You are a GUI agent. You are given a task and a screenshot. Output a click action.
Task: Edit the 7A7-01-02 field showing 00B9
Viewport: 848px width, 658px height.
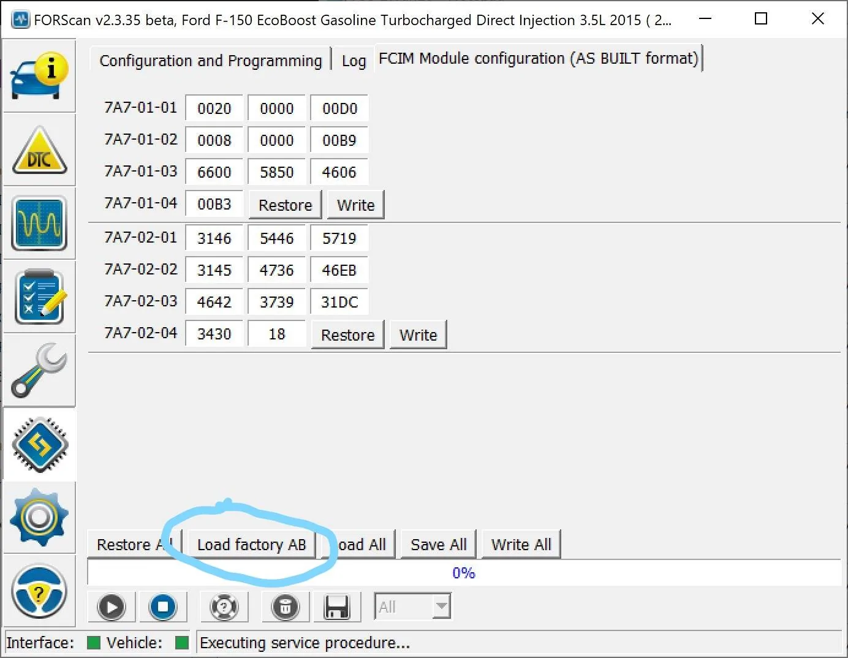coord(339,140)
